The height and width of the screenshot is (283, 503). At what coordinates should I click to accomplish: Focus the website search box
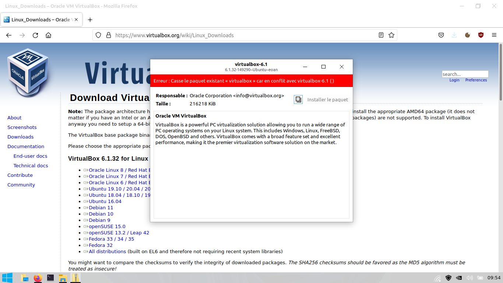465,74
